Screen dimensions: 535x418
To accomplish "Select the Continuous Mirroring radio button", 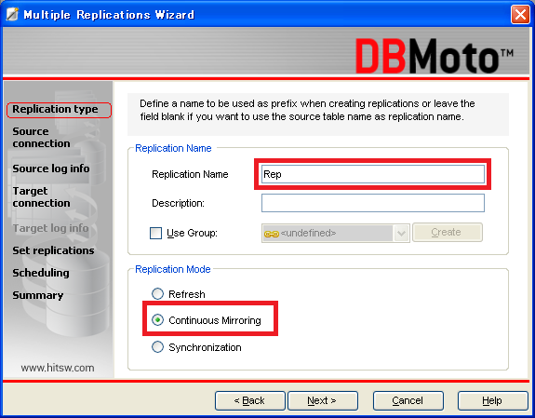I will coord(157,320).
